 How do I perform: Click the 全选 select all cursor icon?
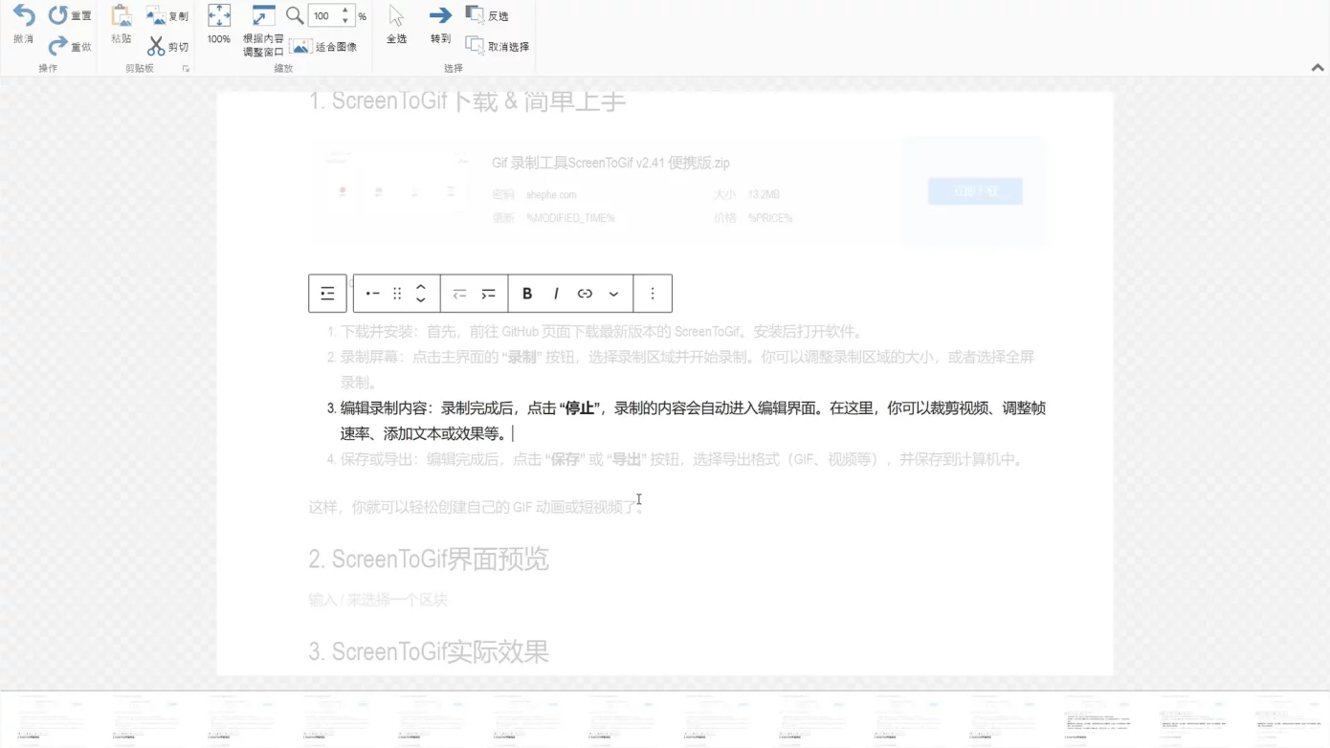tap(396, 16)
